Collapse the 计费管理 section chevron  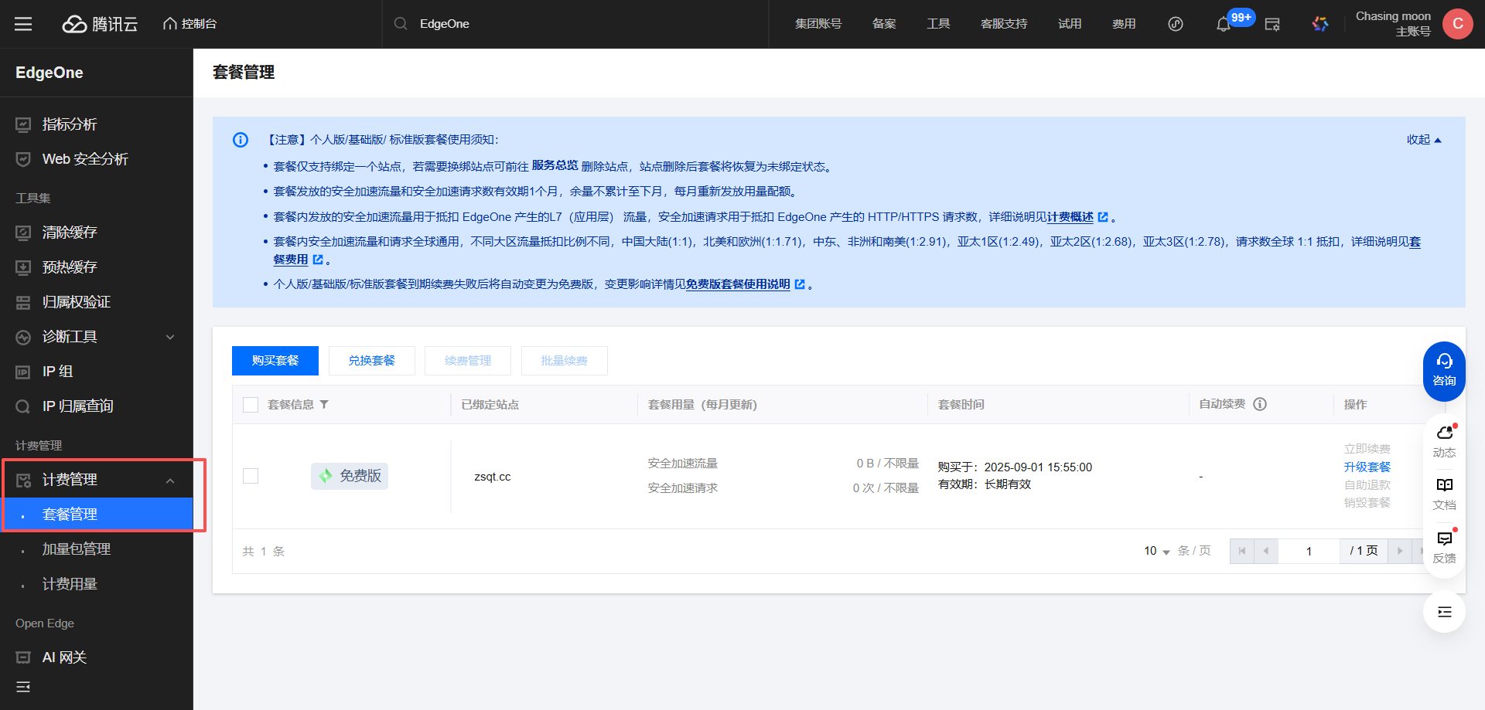click(170, 481)
